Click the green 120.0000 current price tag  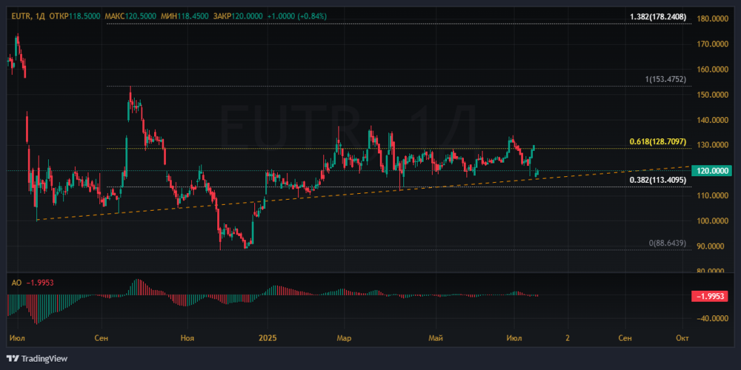point(711,171)
